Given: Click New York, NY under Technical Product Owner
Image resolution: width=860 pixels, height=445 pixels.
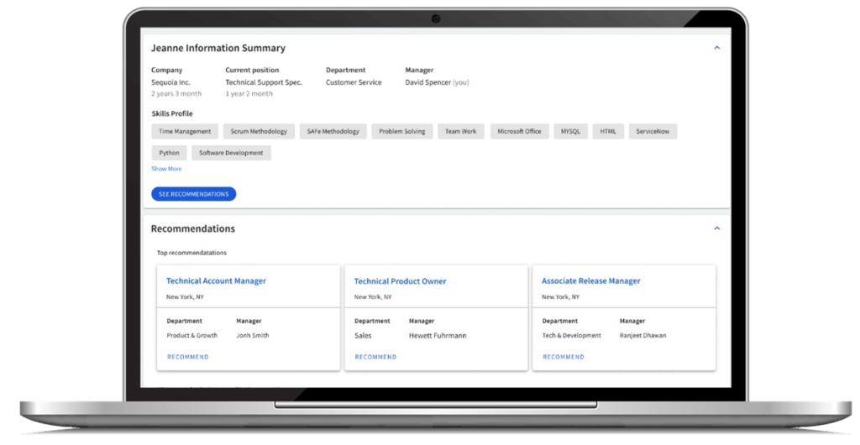Looking at the screenshot, I should (373, 297).
